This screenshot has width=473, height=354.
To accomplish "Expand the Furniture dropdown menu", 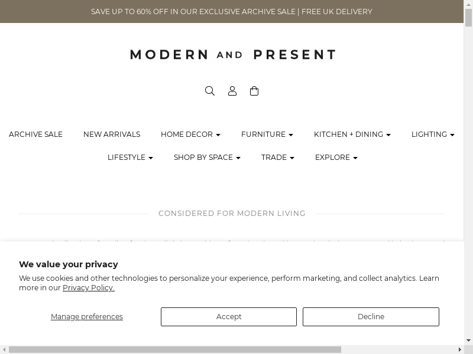I will (x=267, y=135).
